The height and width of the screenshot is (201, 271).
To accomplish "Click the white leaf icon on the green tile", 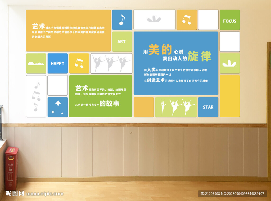I will [x=229, y=63].
